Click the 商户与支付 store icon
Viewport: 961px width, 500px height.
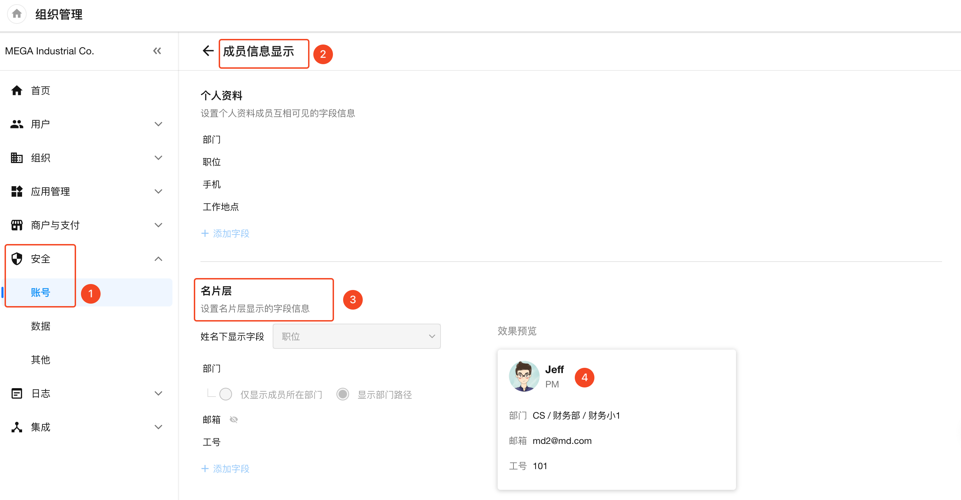tap(17, 225)
